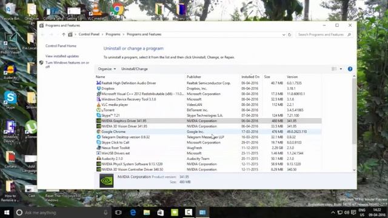388x218 pixels.
Task: Click the taskbar clock showing 14:22
Action: point(377,213)
